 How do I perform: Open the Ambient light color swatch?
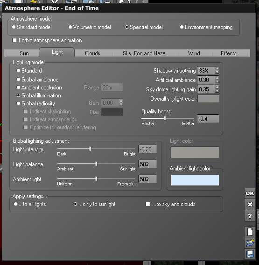(x=195, y=180)
